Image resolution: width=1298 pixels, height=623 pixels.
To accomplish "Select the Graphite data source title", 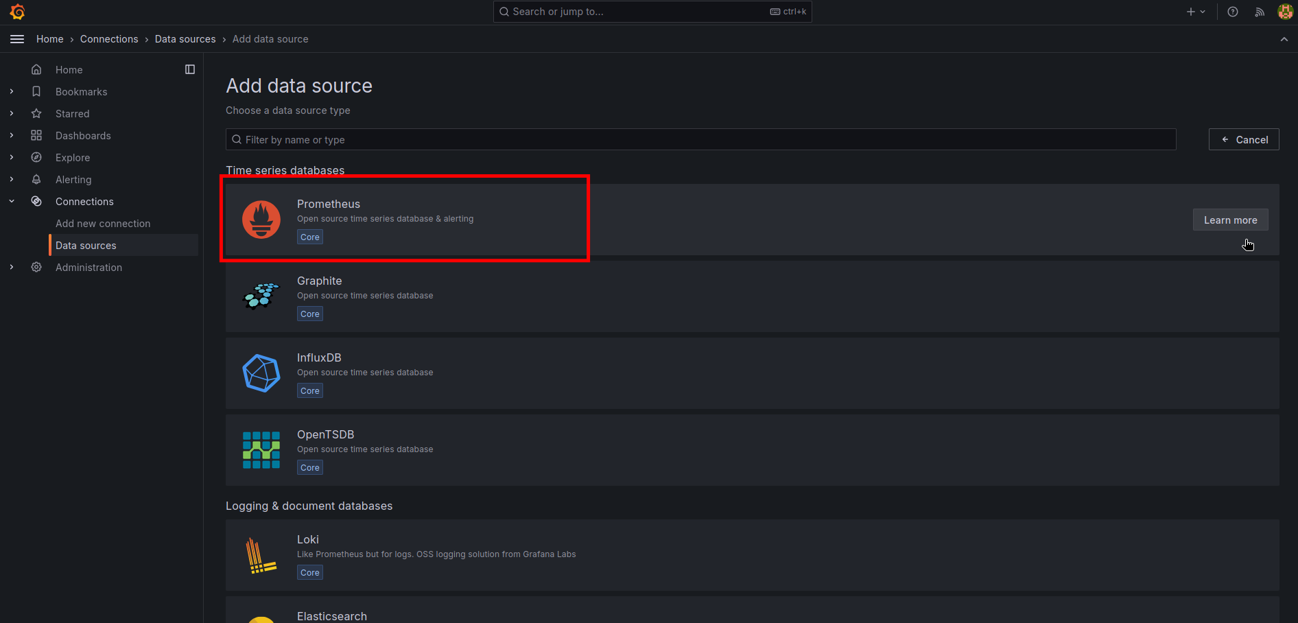I will pos(319,281).
